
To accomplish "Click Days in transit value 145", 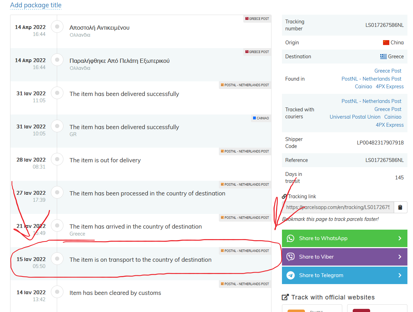I will (x=399, y=178).
